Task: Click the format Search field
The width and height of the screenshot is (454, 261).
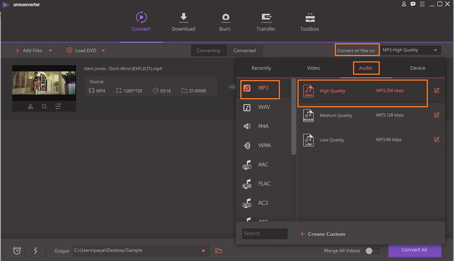Action: [x=264, y=233]
